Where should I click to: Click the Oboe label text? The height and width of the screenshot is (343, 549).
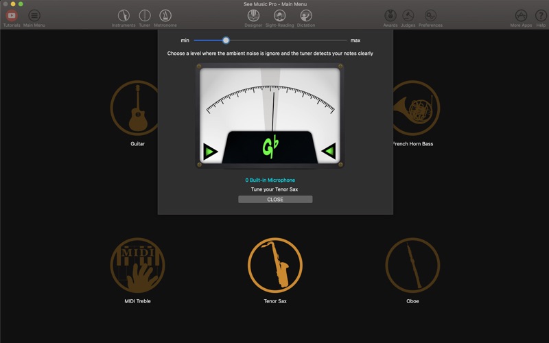[413, 301]
